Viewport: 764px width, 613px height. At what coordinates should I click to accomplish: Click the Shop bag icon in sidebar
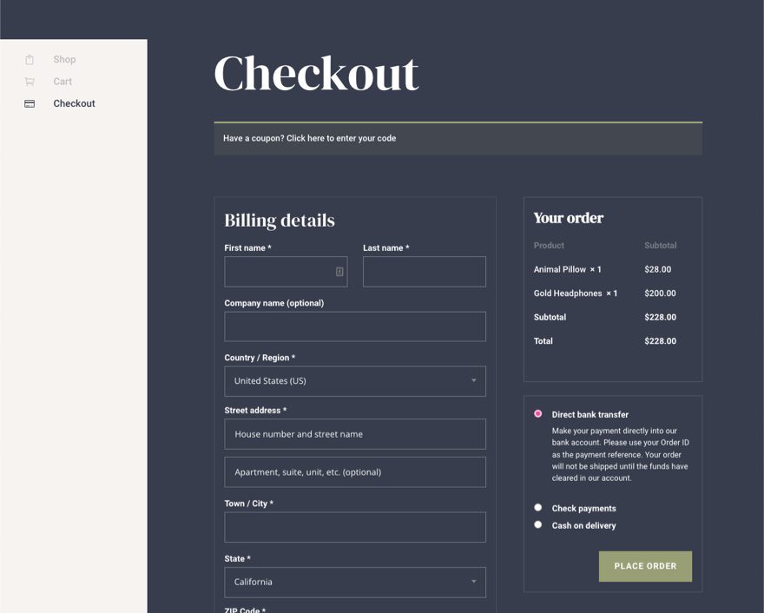coord(27,59)
